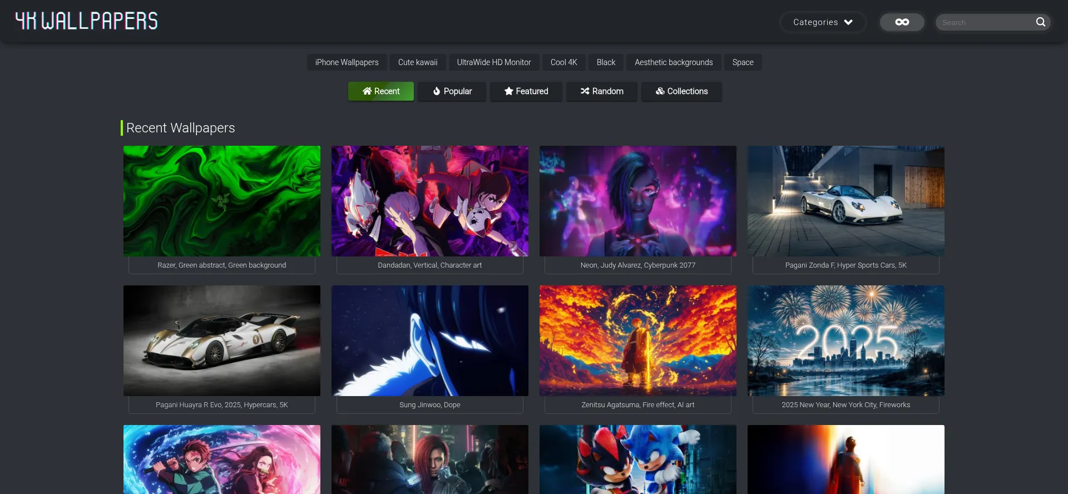This screenshot has width=1068, height=494.
Task: Open the Sung Jinwoo wallpaper thumbnail
Action: (430, 340)
